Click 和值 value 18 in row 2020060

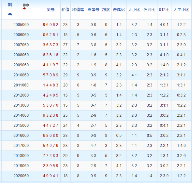[66, 176]
